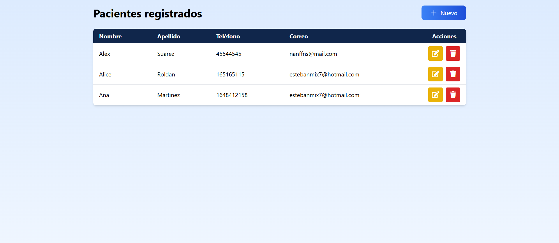Click phone number 45544545
This screenshot has height=243, width=559.
tap(229, 54)
